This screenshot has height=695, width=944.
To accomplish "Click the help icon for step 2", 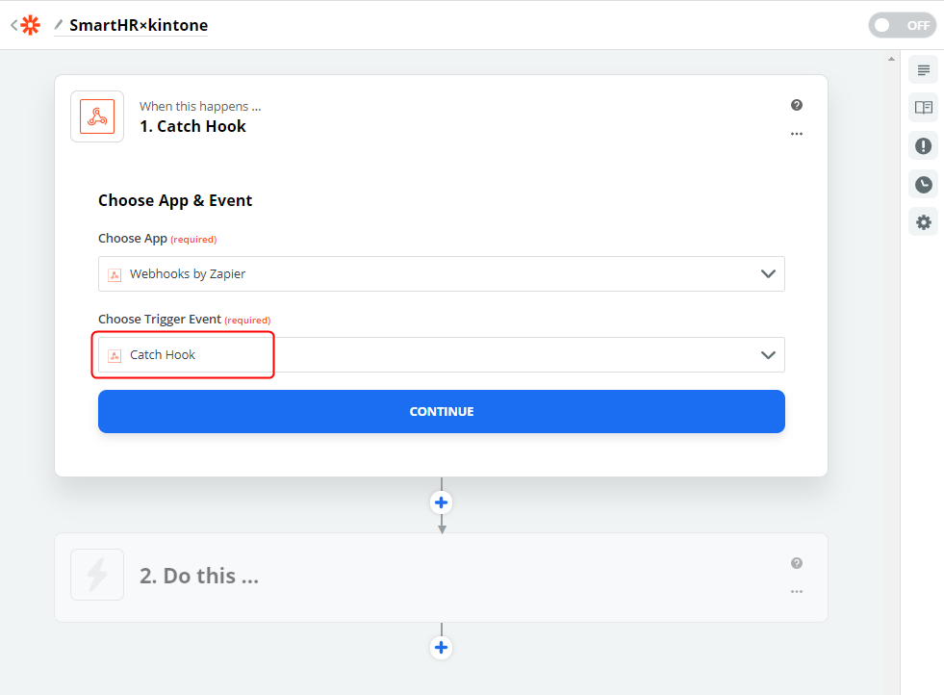I will [797, 563].
